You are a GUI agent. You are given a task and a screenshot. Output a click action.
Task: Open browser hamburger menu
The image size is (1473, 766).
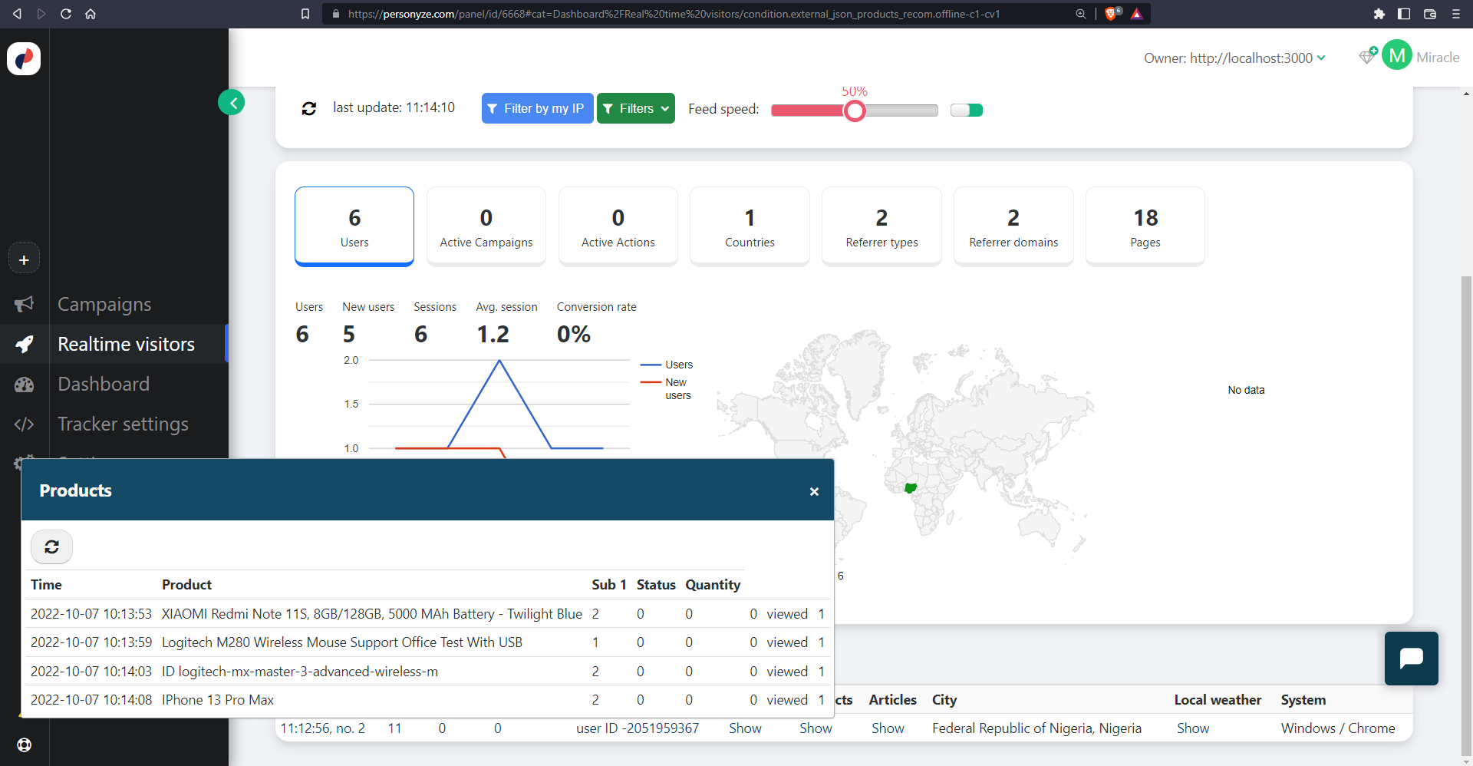[x=1456, y=14]
